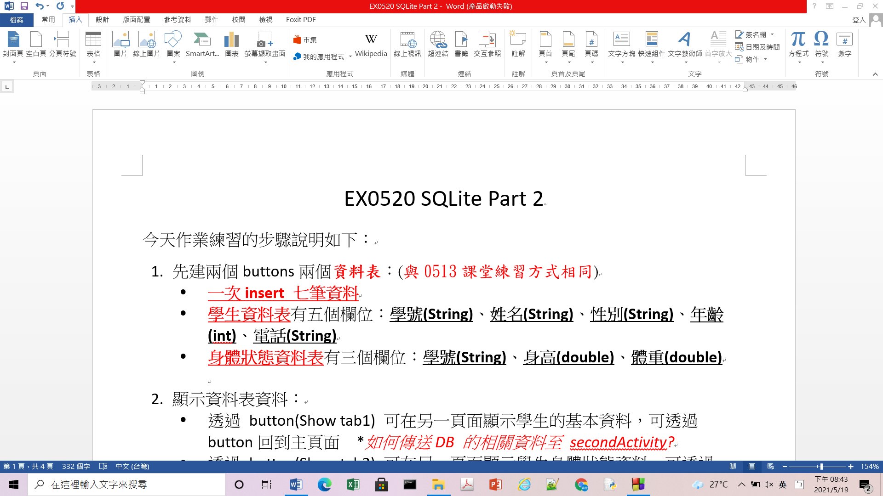
Task: Open the Office Store (市集)
Action: (x=305, y=40)
